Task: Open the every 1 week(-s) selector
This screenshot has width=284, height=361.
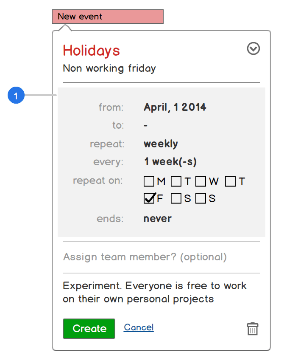Action: point(169,161)
